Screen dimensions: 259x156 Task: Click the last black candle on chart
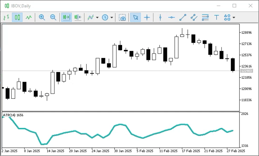233,65
